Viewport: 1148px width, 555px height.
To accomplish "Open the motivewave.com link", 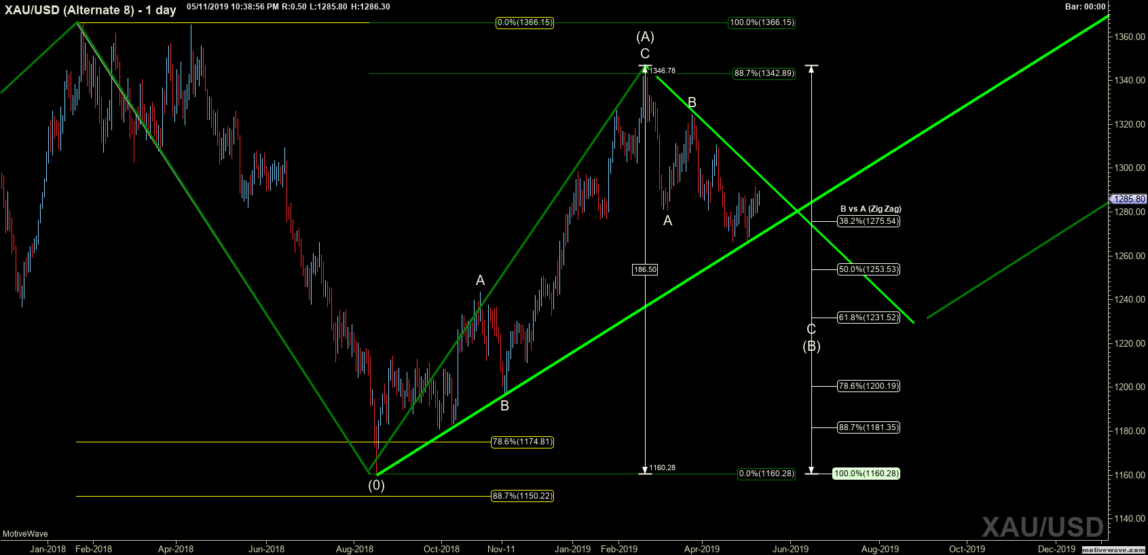I will pos(1113,550).
